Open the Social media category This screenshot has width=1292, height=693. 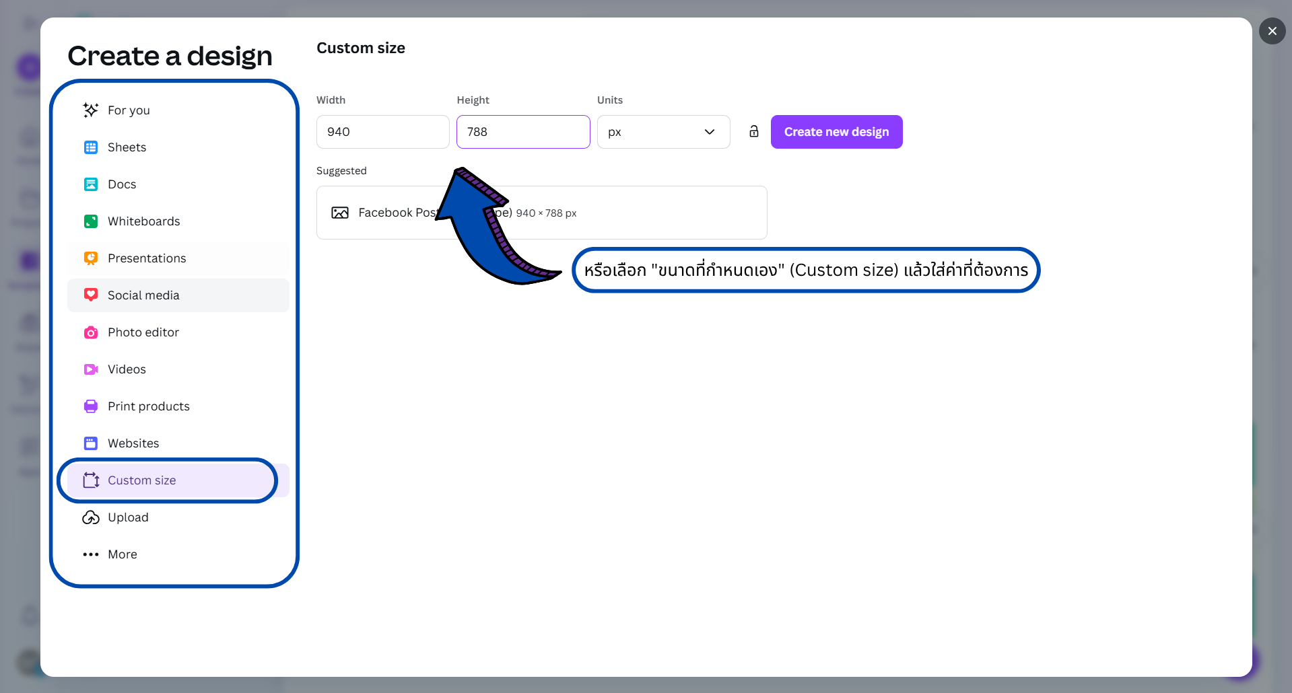point(143,295)
